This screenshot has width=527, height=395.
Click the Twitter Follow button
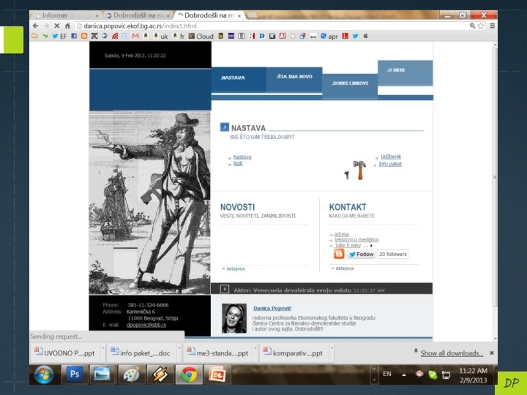tap(362, 255)
